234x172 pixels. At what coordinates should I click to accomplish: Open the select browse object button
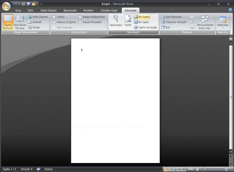tap(231, 160)
